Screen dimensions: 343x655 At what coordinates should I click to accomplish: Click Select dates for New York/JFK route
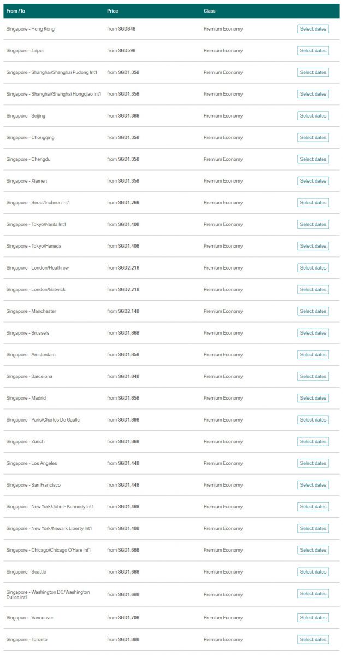[x=313, y=507]
